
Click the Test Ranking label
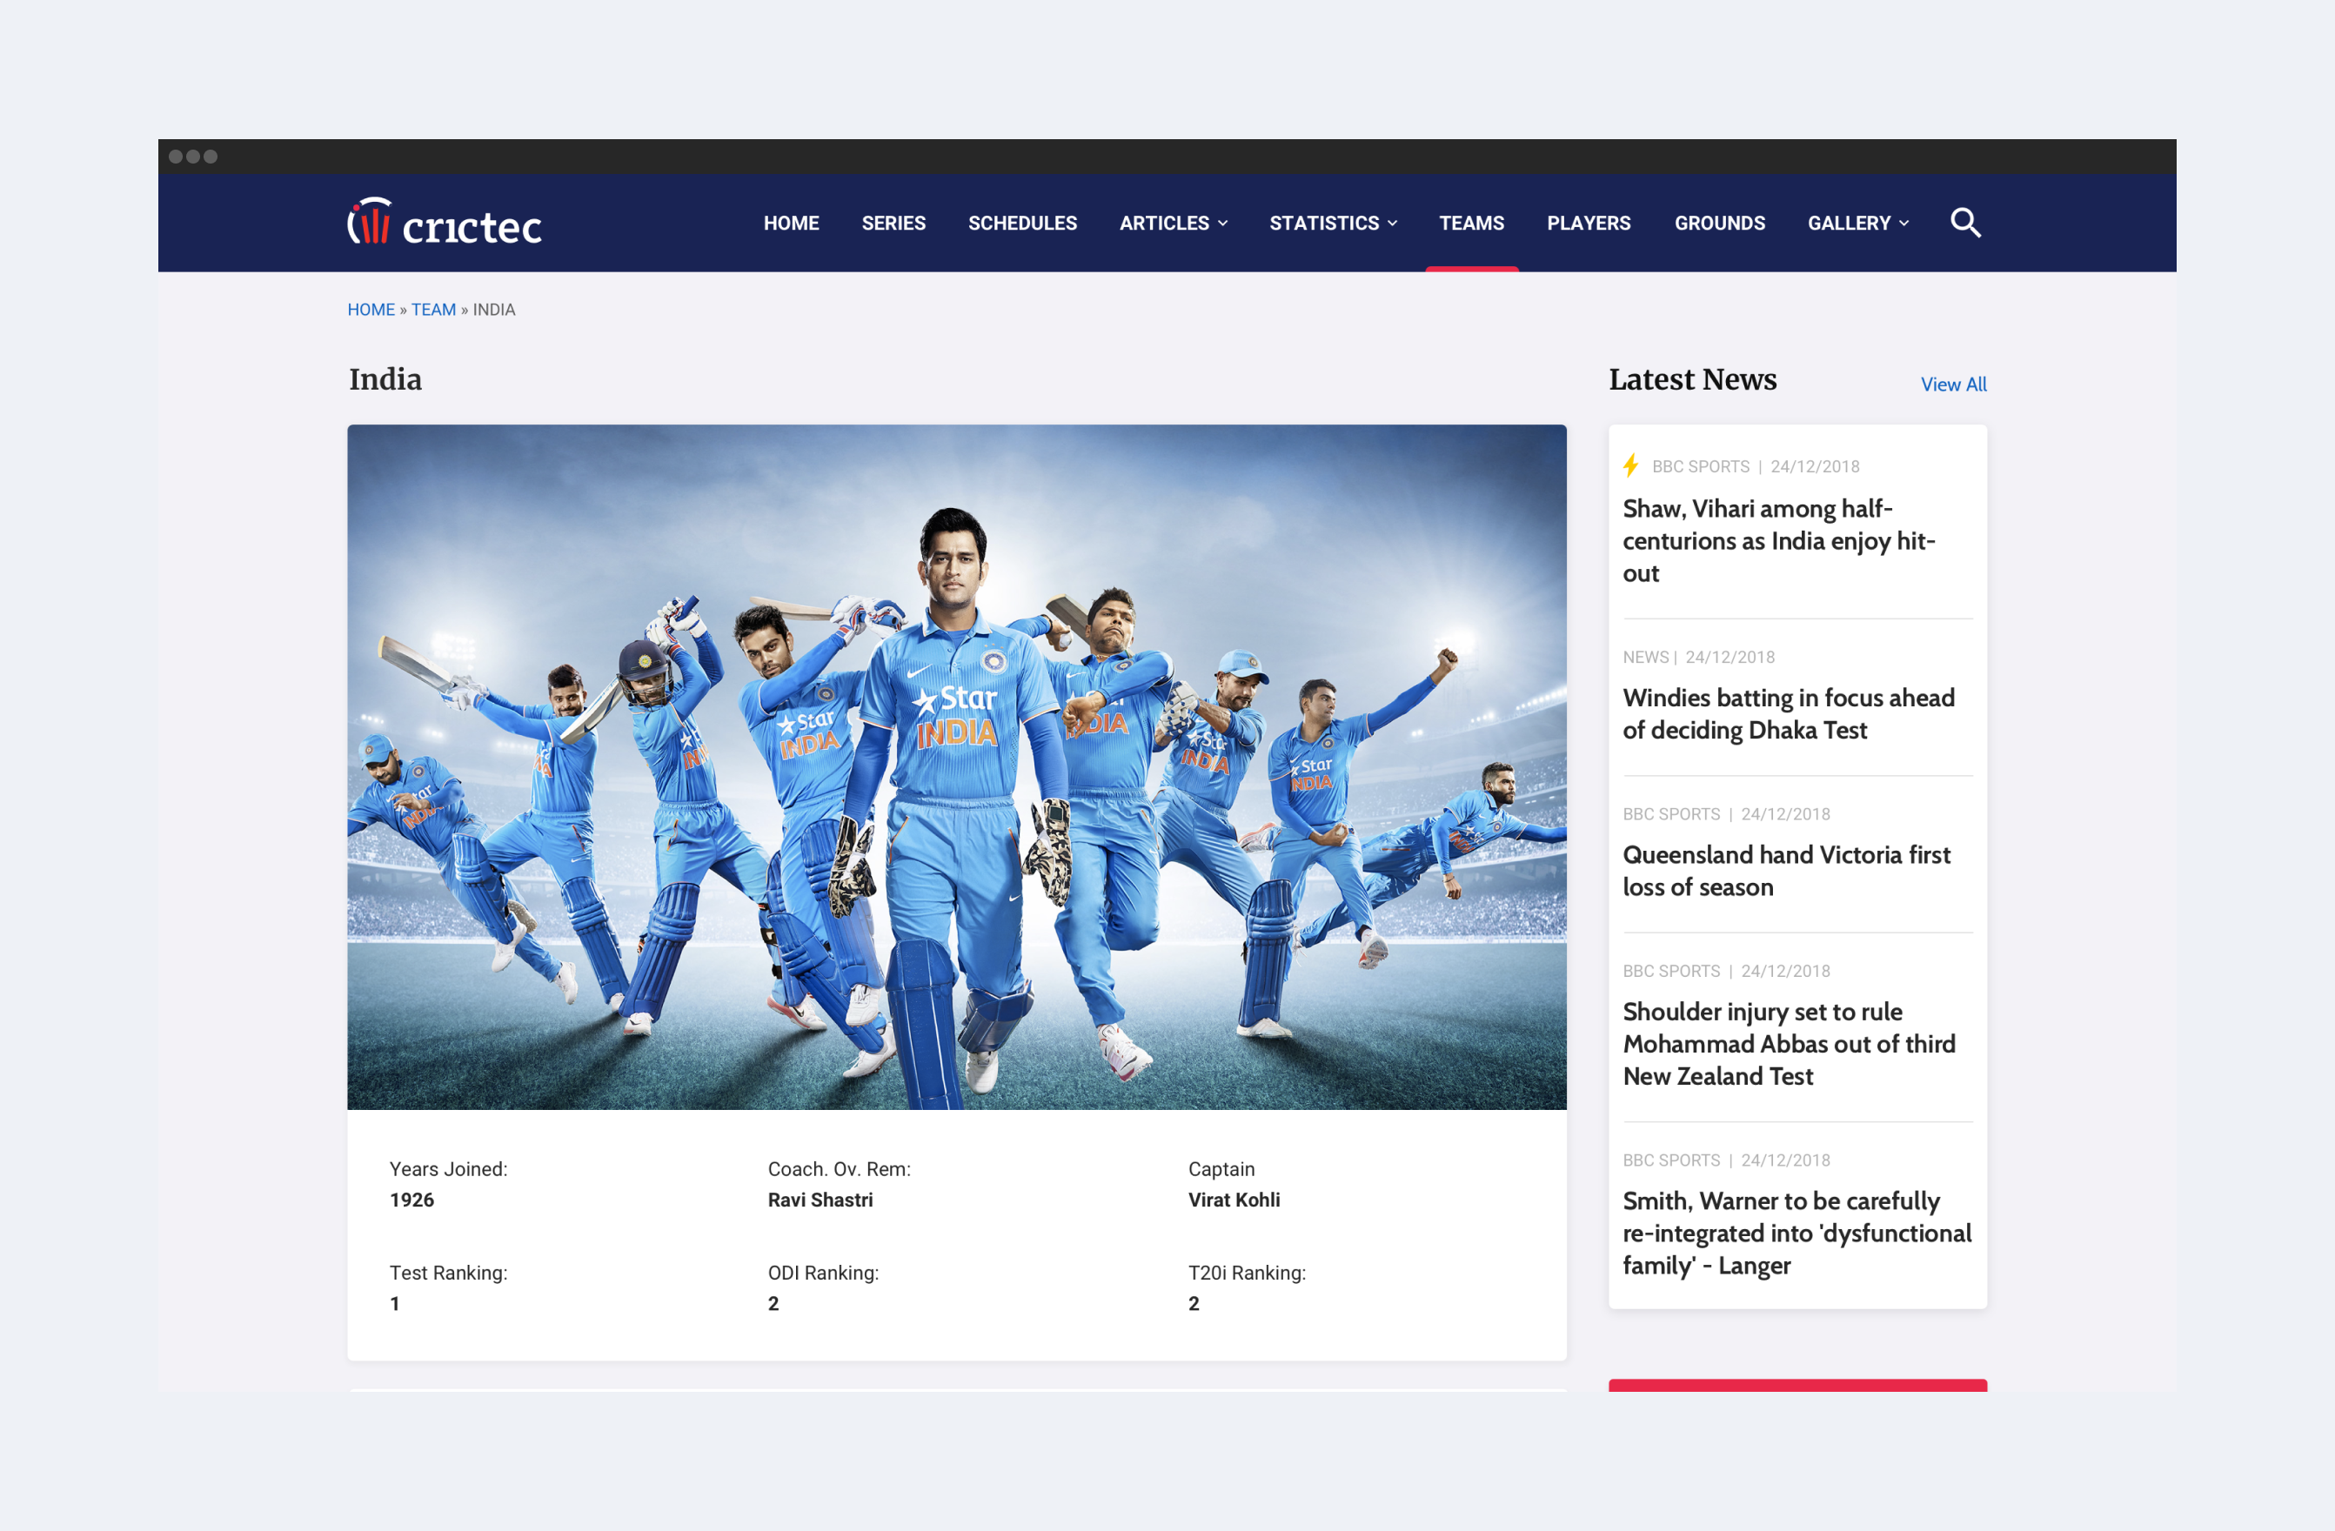point(448,1273)
